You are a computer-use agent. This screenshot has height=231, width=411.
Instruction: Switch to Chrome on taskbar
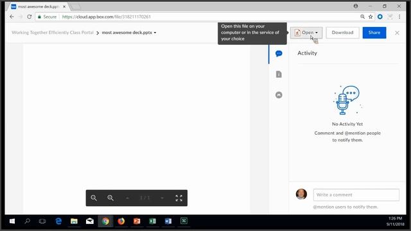coord(105,221)
